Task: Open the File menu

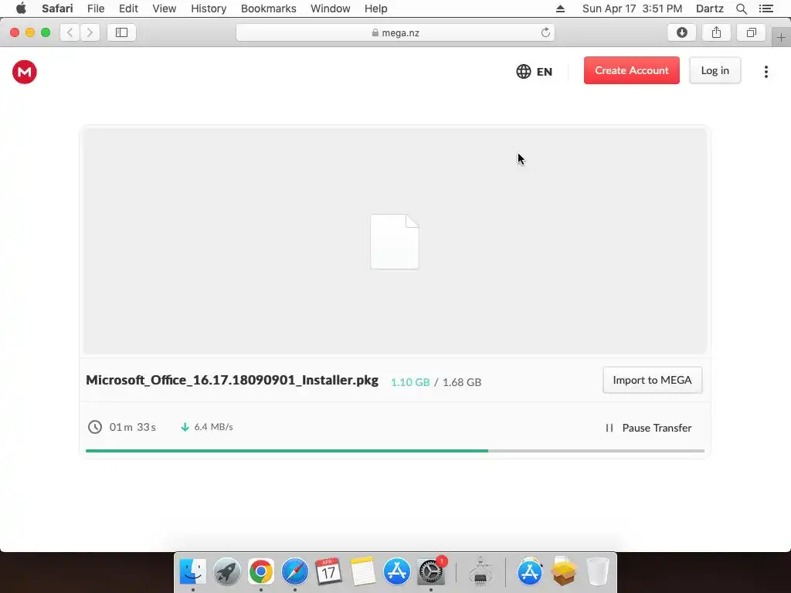Action: click(x=96, y=8)
